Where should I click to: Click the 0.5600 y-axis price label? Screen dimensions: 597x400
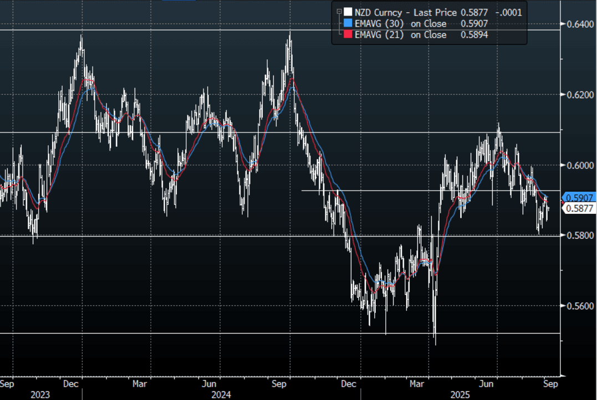tap(580, 306)
